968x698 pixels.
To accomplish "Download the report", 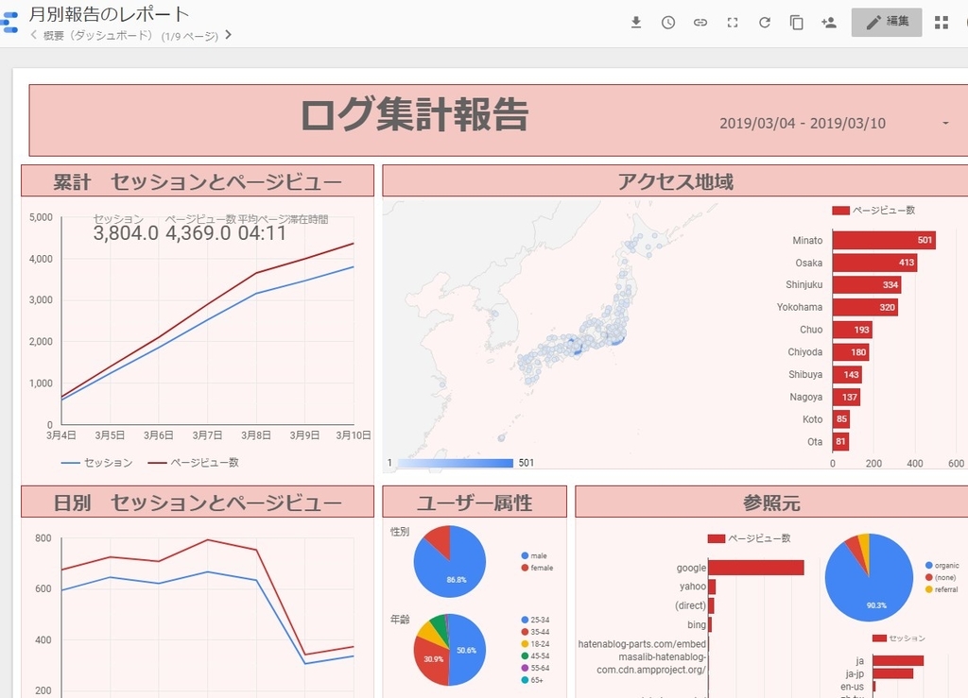I will point(636,22).
